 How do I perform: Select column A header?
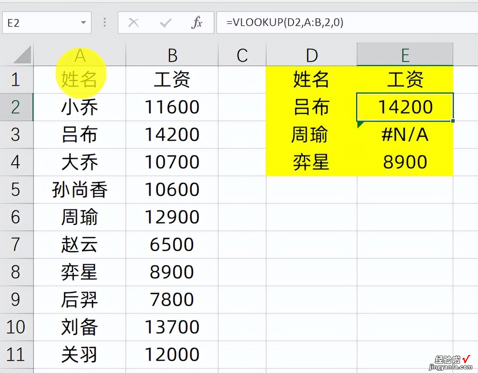(80, 55)
